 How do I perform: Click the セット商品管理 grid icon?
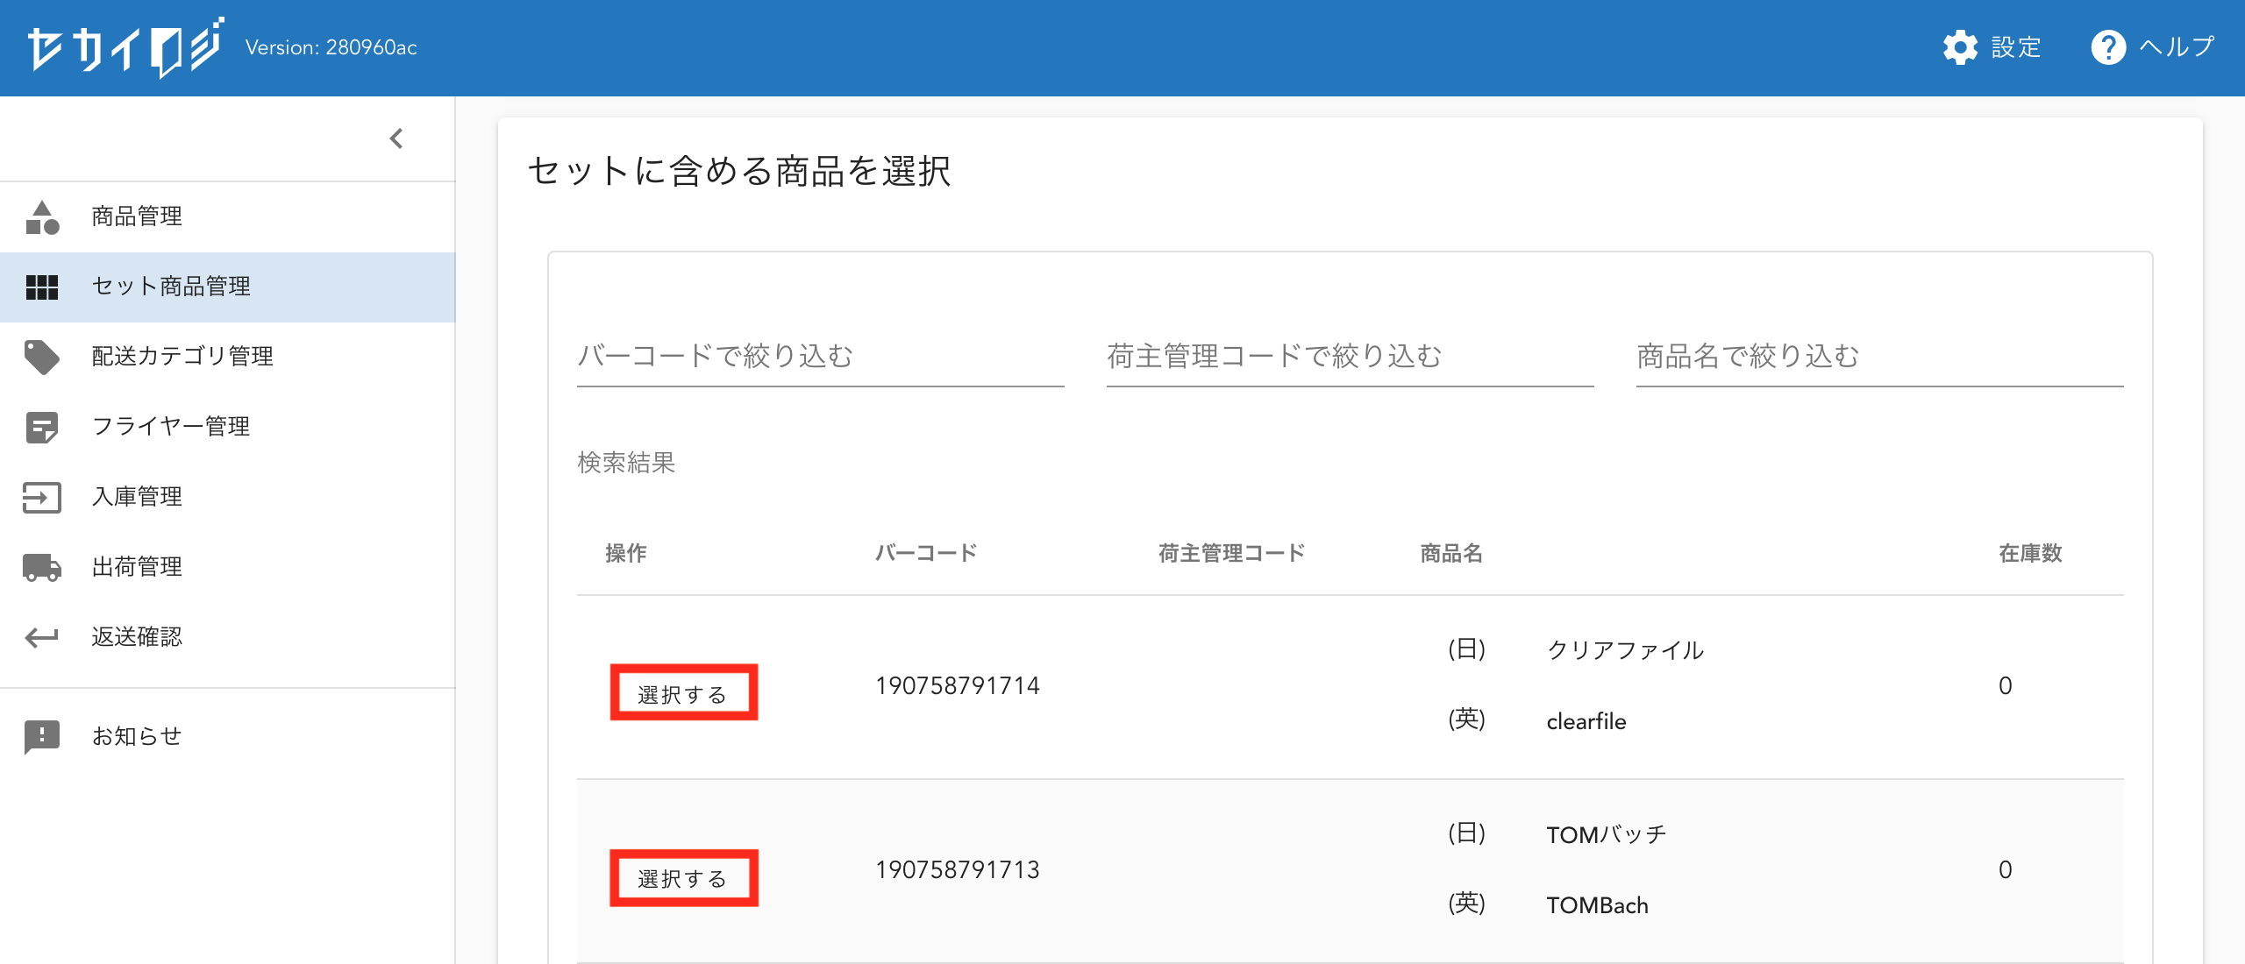(x=42, y=287)
